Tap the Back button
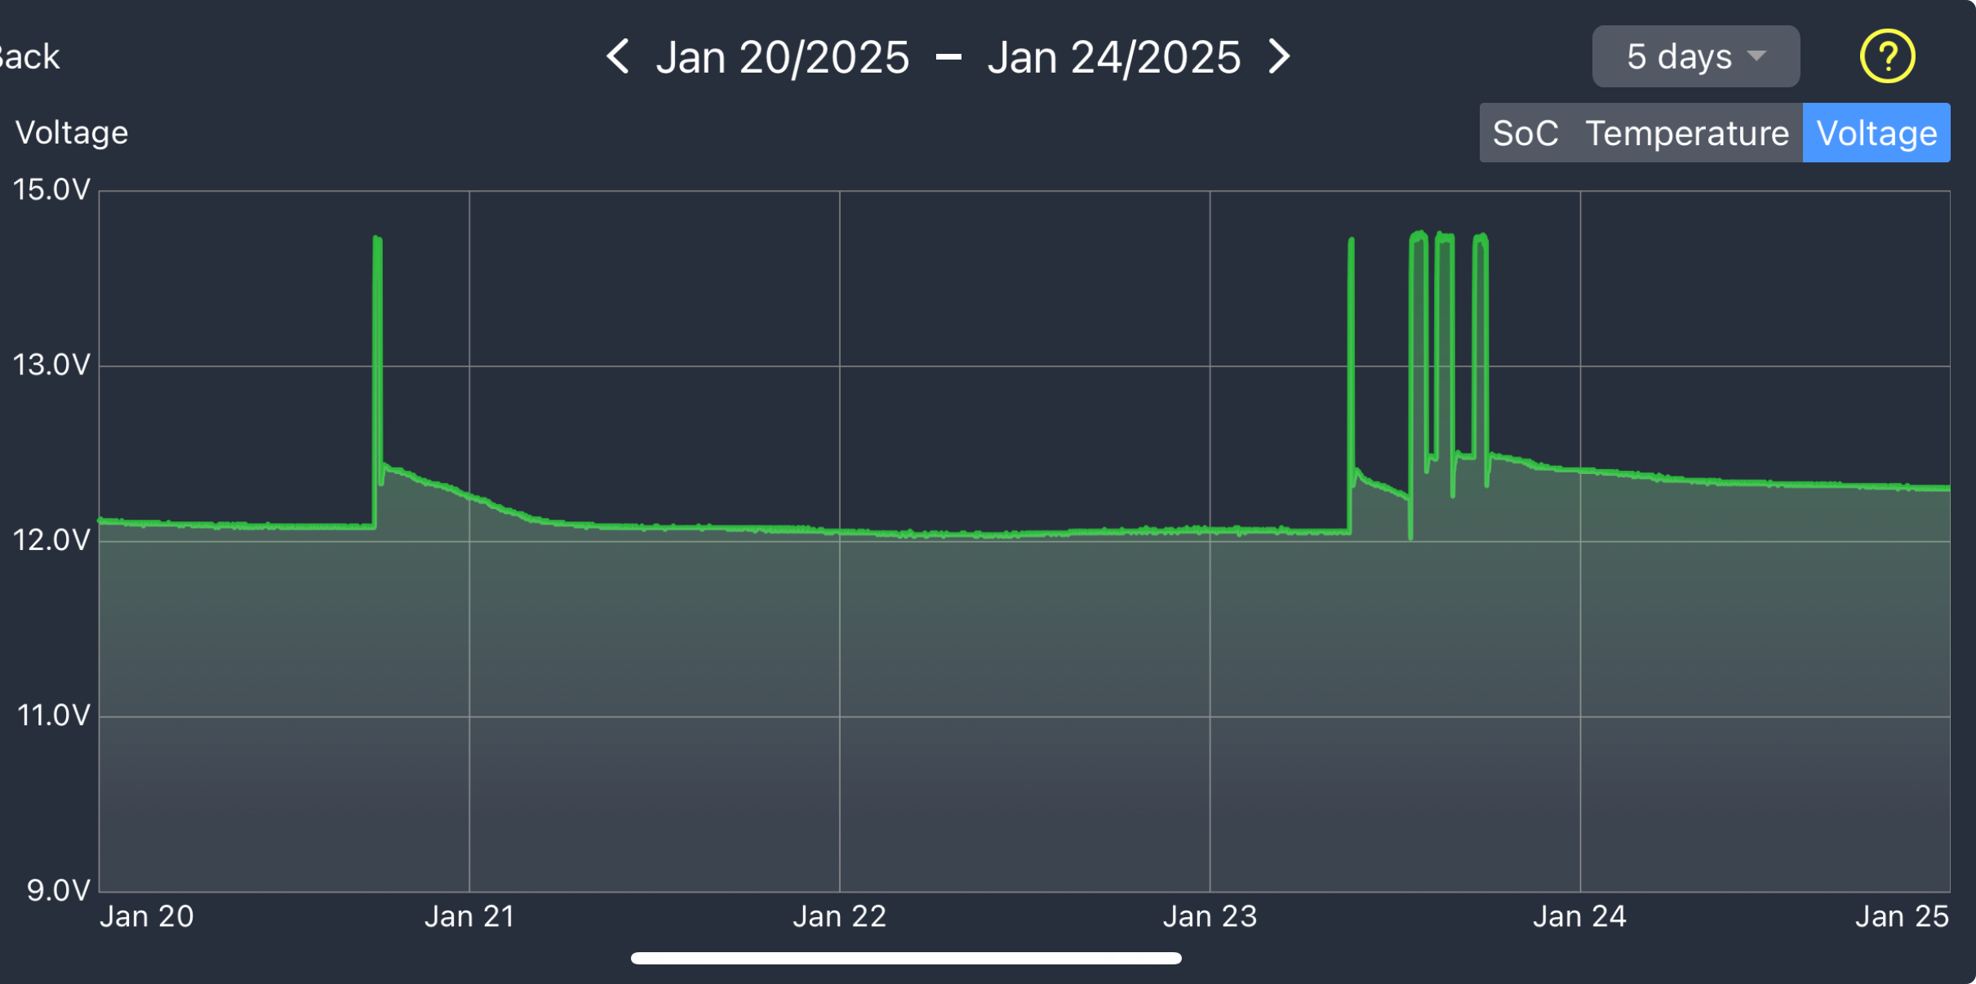This screenshot has width=1976, height=984. tap(29, 57)
